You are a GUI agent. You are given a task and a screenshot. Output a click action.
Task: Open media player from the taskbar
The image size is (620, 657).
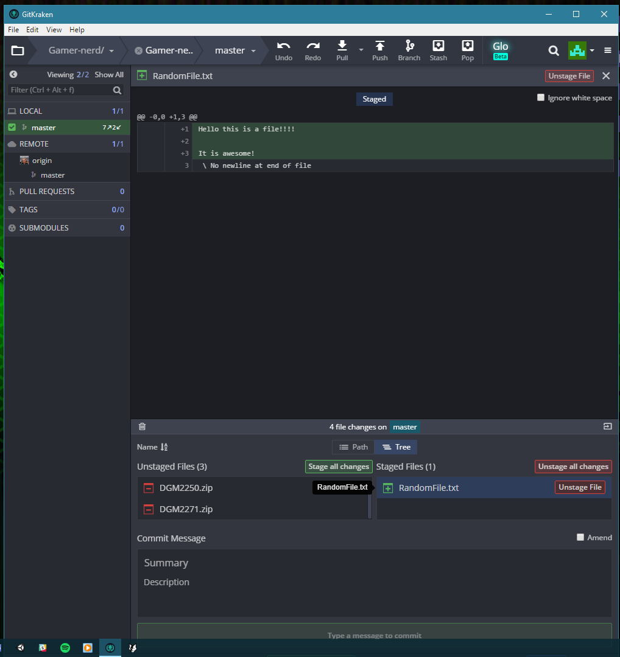click(87, 648)
